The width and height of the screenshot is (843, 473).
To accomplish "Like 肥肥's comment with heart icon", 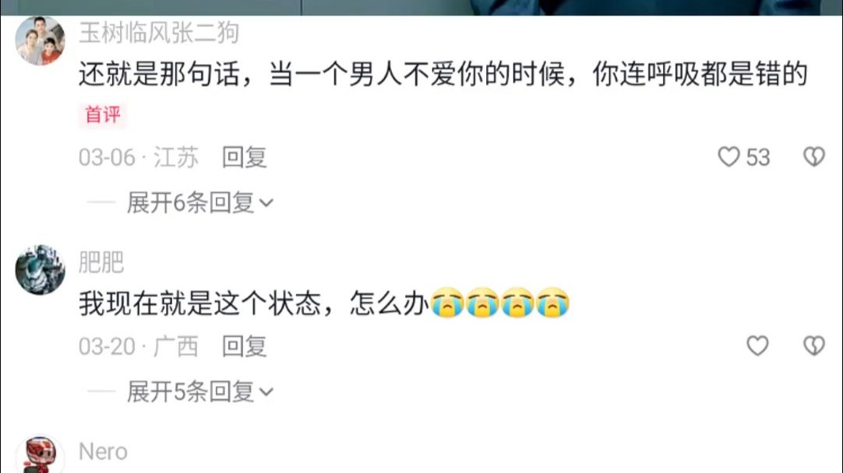I will click(757, 345).
